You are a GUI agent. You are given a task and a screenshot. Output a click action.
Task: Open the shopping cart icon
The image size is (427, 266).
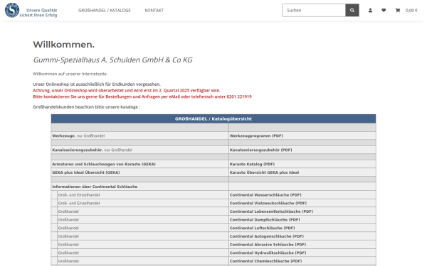click(398, 11)
